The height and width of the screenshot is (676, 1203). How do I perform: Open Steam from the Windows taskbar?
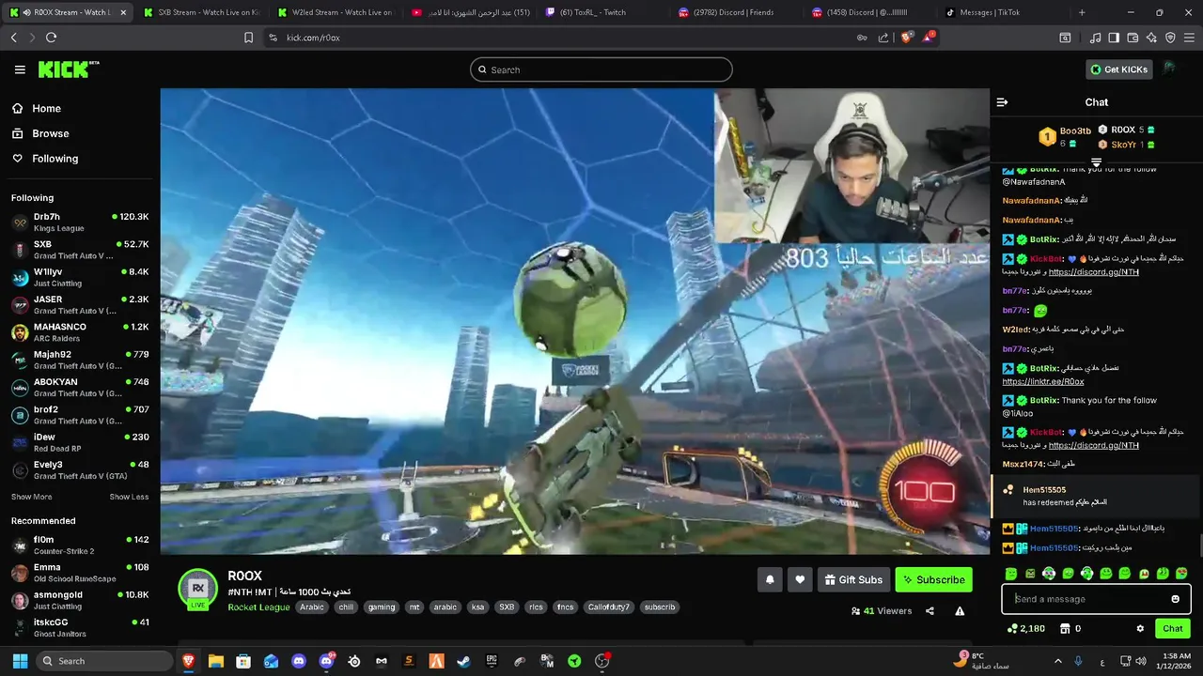point(463,661)
